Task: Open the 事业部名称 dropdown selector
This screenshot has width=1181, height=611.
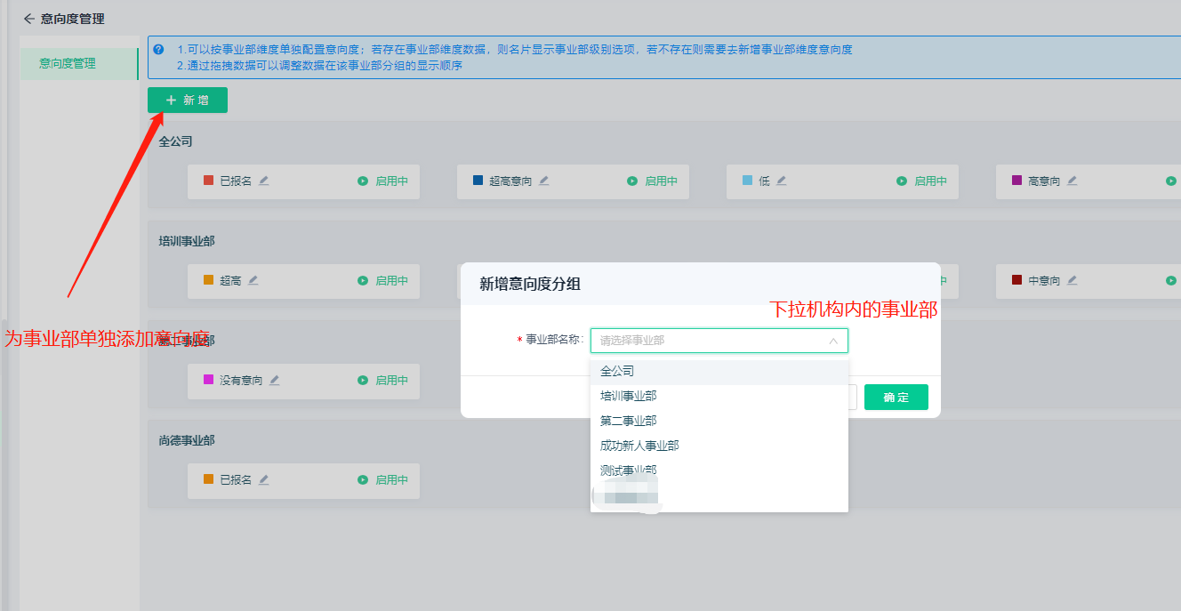Action: 719,340
